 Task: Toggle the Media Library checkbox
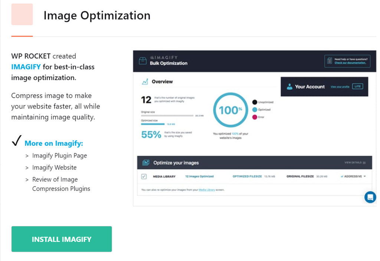pyautogui.click(x=144, y=176)
